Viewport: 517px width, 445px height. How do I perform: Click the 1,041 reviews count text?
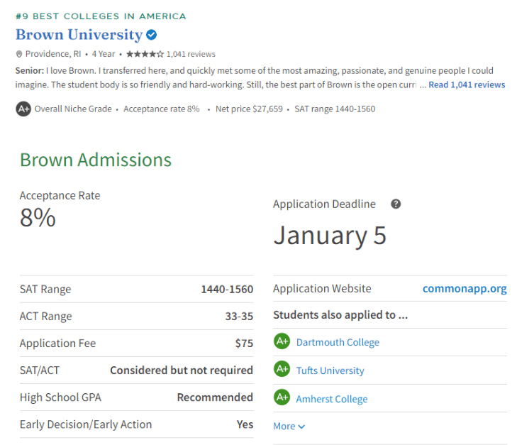[191, 54]
